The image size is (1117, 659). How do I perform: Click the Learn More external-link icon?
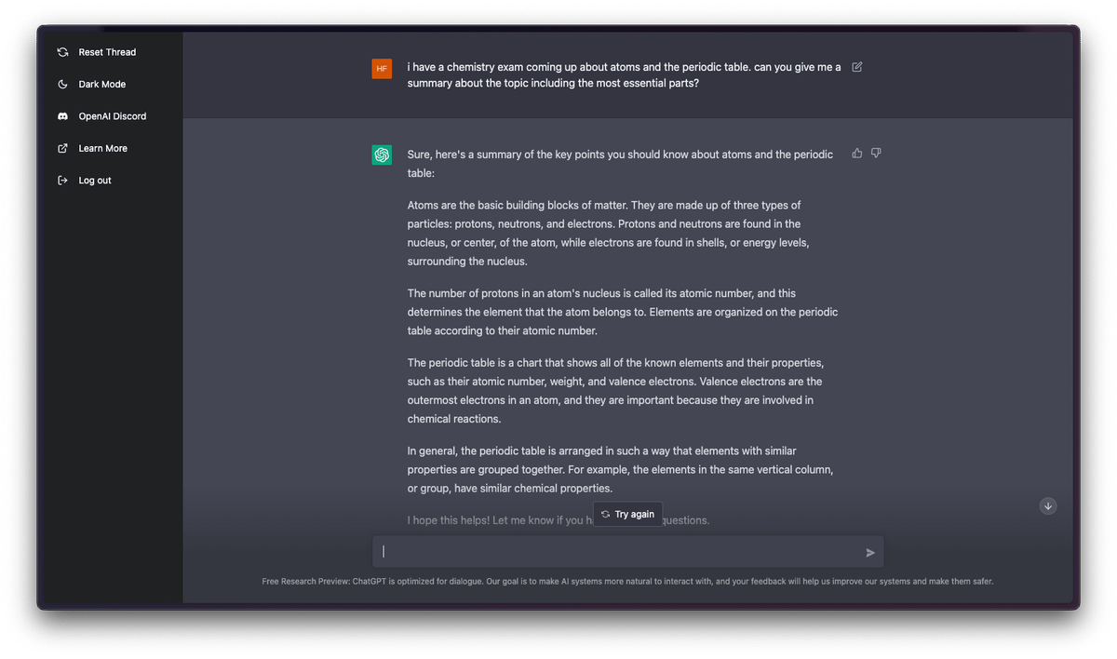pos(62,148)
